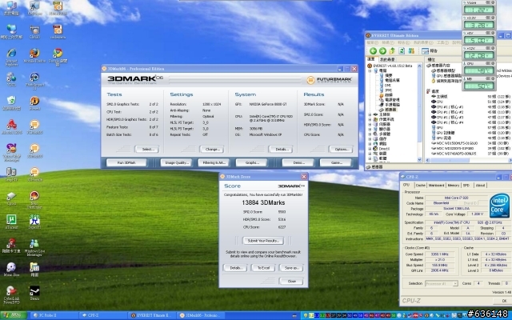Click the EVEREST tree scrollbar down arrow

[x=419, y=159]
